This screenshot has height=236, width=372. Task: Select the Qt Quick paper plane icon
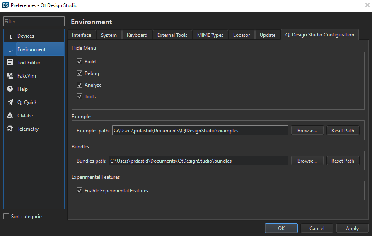click(10, 102)
